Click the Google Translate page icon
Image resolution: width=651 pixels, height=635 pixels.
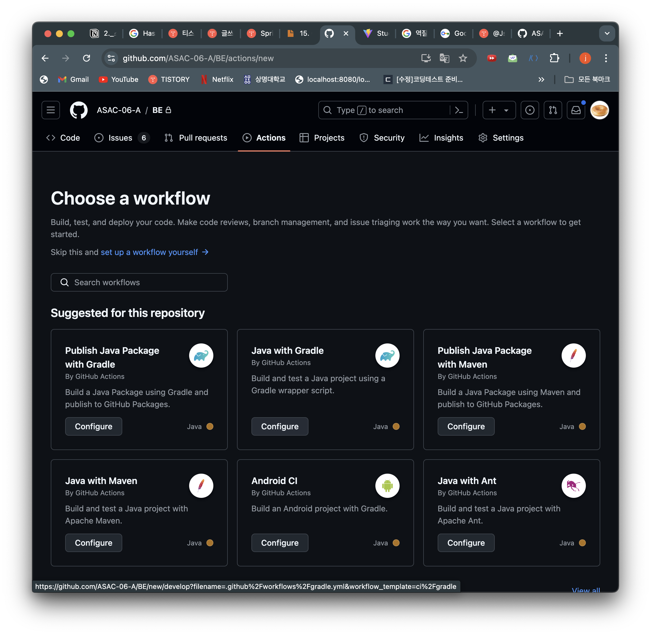[445, 58]
